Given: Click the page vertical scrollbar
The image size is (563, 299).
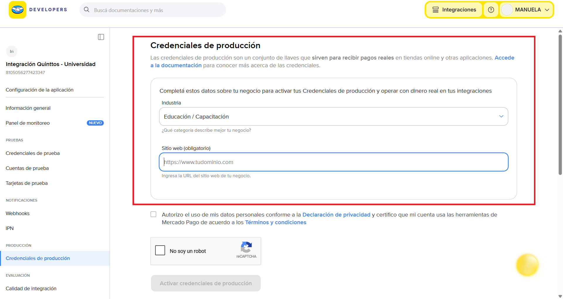Looking at the screenshot, I should click(560, 105).
